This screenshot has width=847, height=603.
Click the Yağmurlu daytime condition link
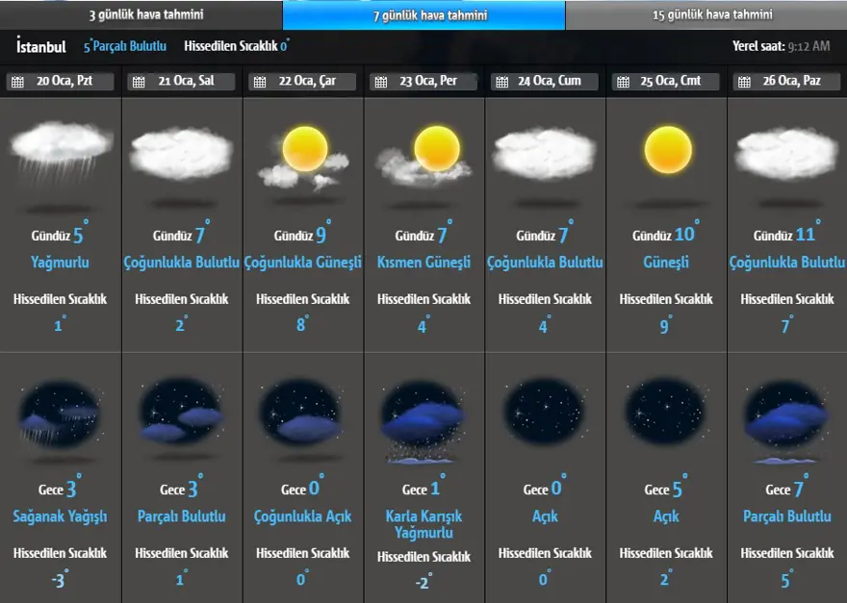[x=61, y=263]
